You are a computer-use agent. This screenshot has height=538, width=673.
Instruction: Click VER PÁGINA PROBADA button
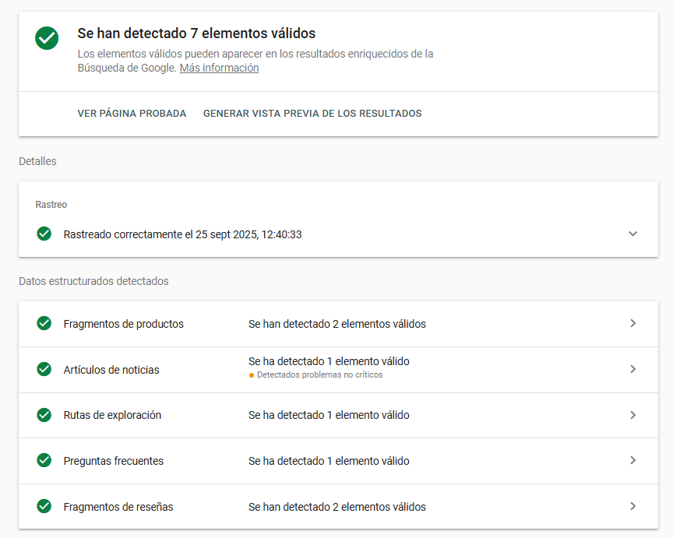point(132,113)
